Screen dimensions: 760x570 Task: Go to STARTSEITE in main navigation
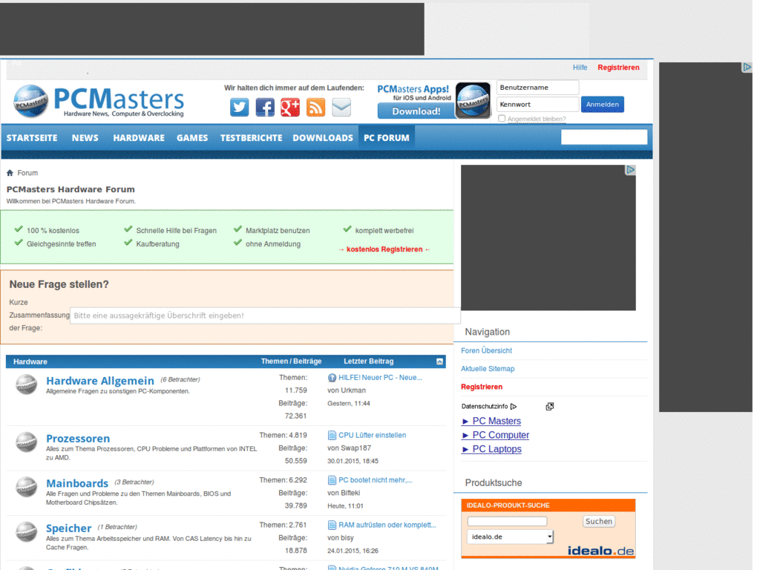(32, 137)
